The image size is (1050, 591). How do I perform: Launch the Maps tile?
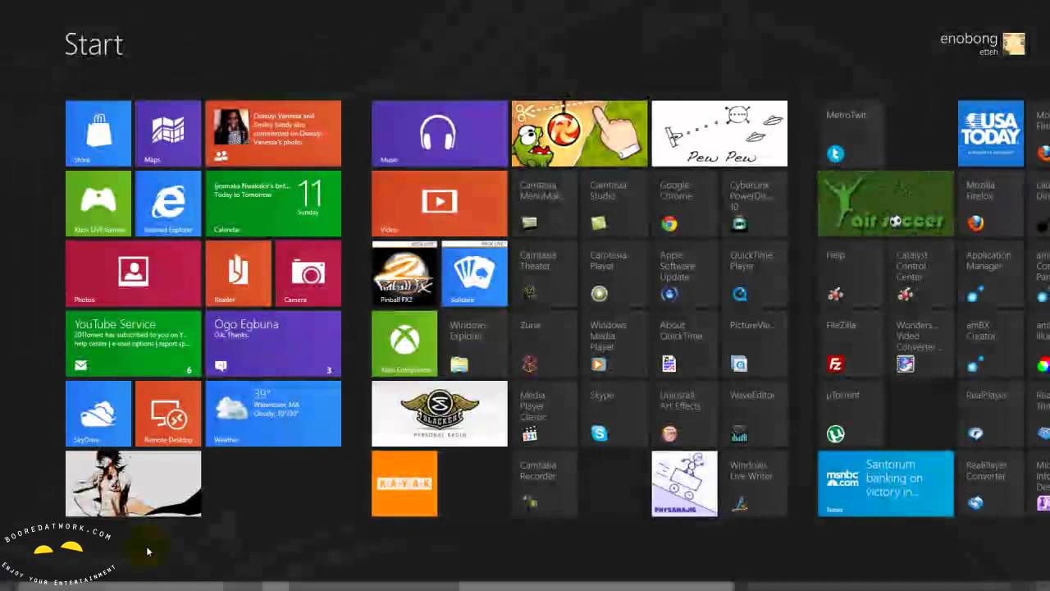(x=168, y=134)
